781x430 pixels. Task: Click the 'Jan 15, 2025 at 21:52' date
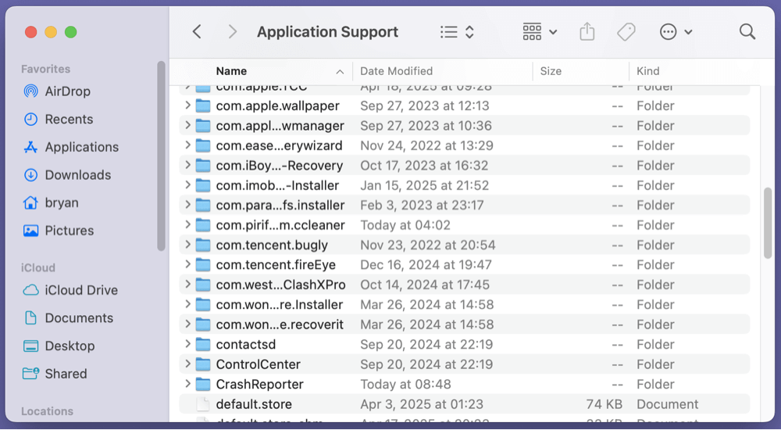click(x=424, y=185)
